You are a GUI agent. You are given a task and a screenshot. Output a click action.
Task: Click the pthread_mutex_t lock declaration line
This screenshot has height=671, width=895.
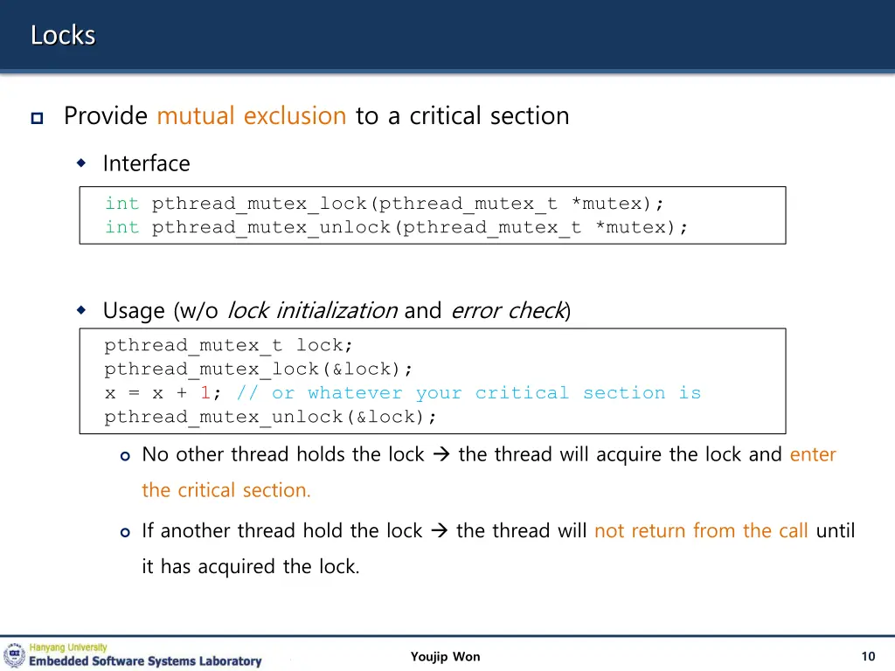[x=228, y=345]
